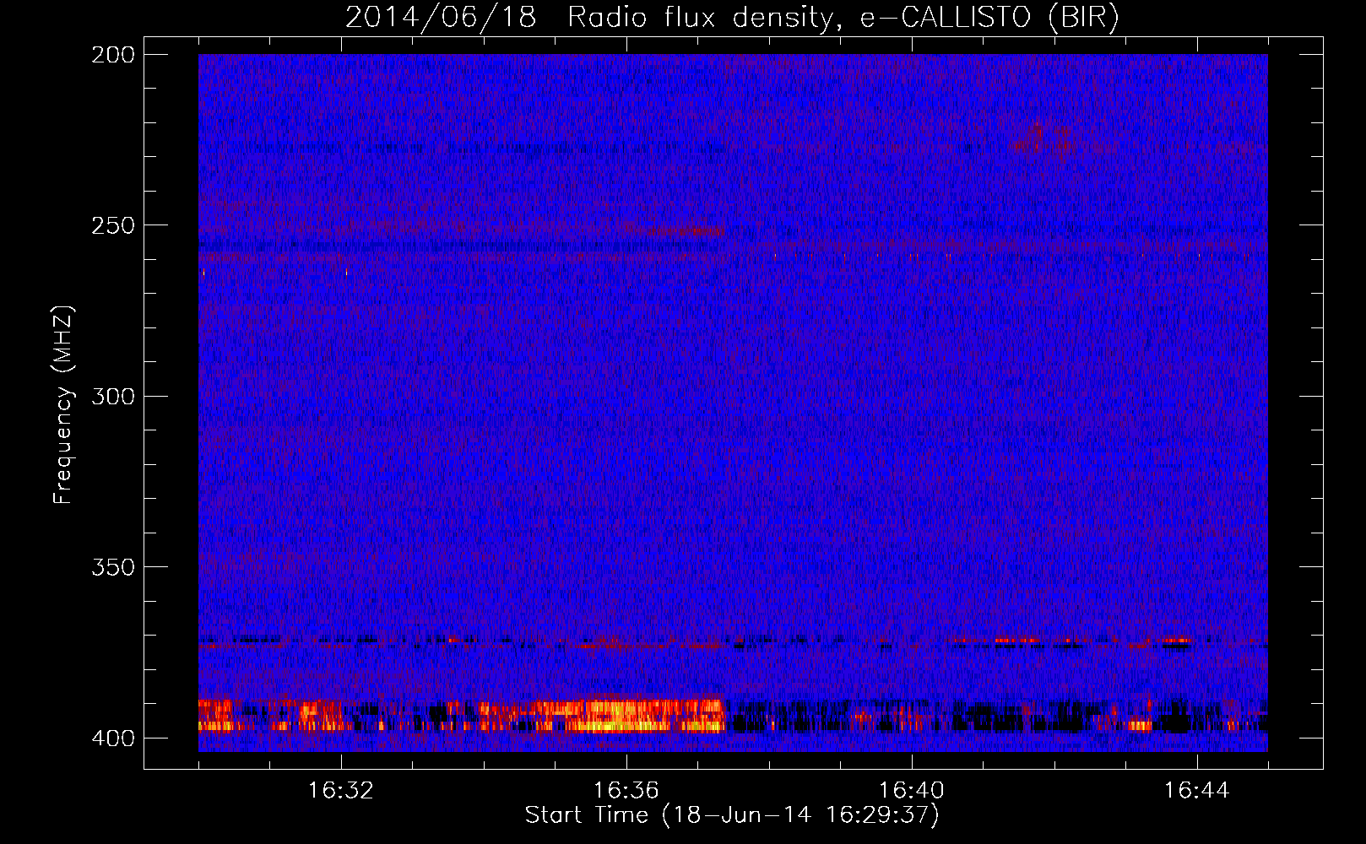Click the 300 frequency tick label
Image resolution: width=1366 pixels, height=844 pixels.
pos(113,397)
